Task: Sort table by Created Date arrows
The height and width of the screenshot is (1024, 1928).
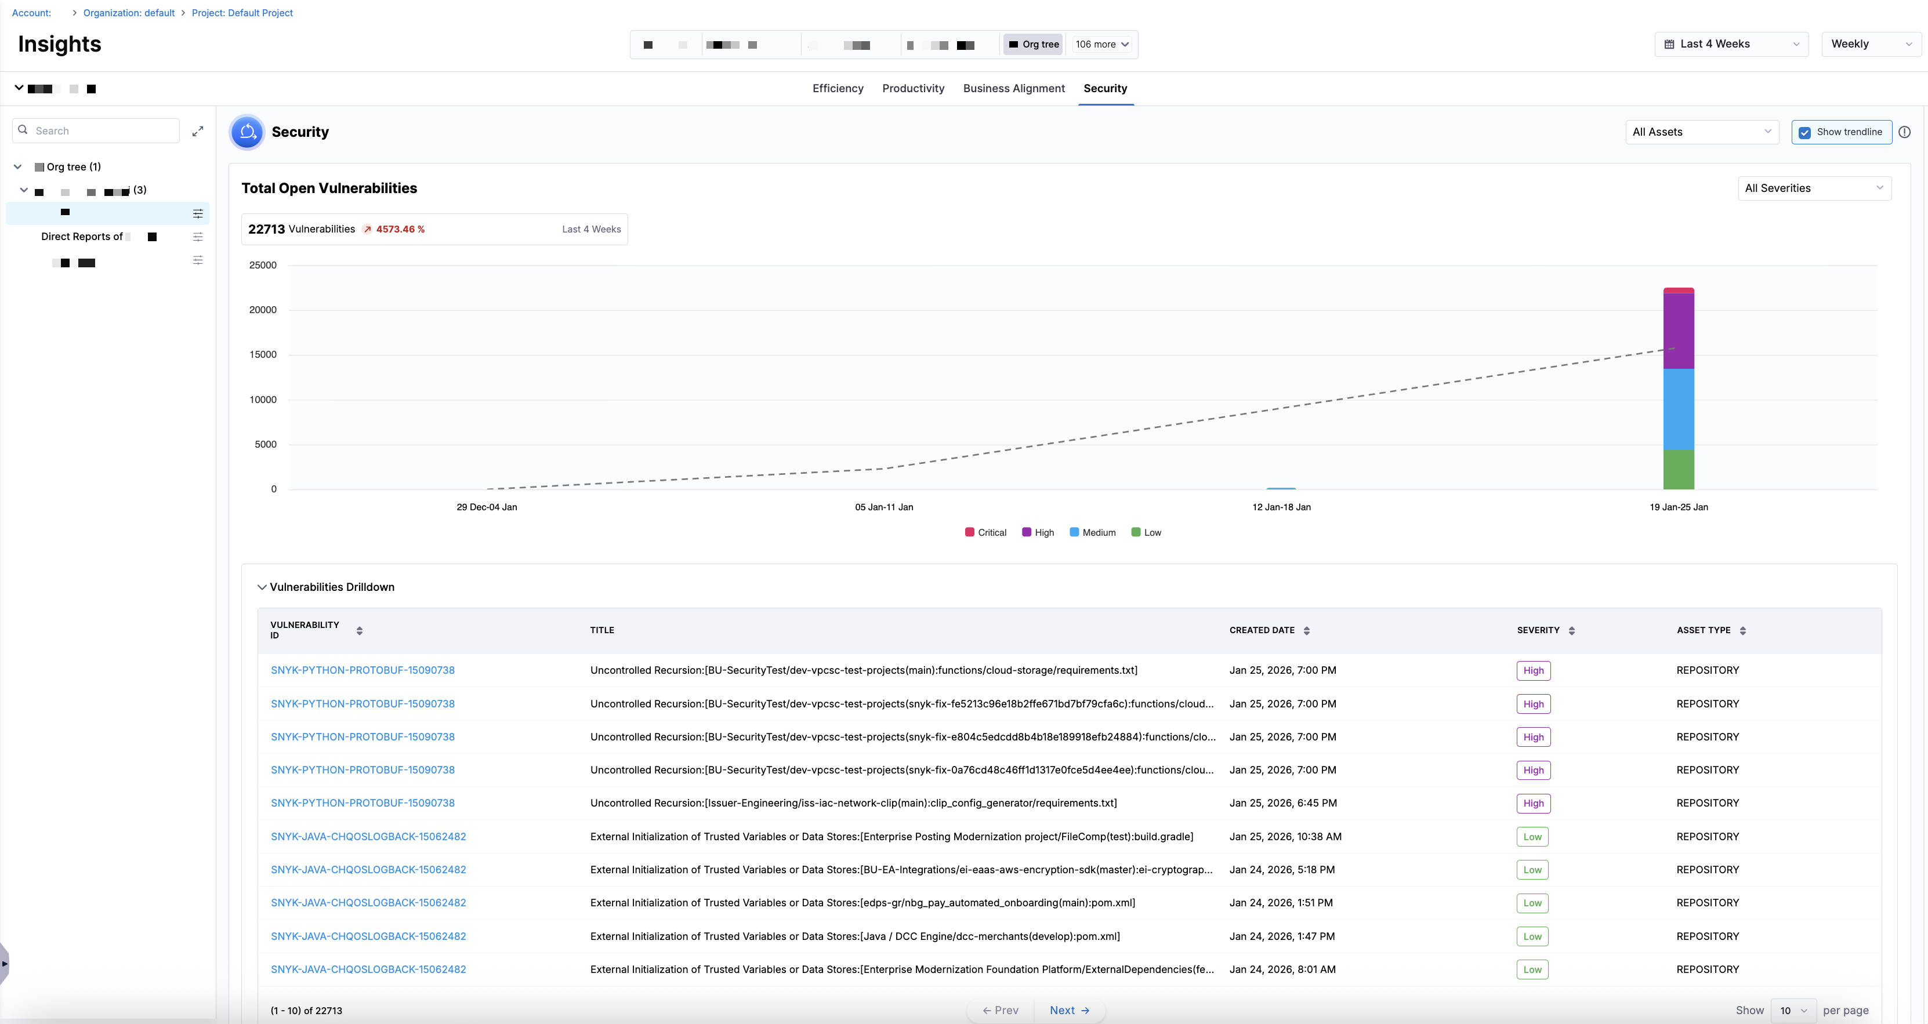Action: (1307, 630)
